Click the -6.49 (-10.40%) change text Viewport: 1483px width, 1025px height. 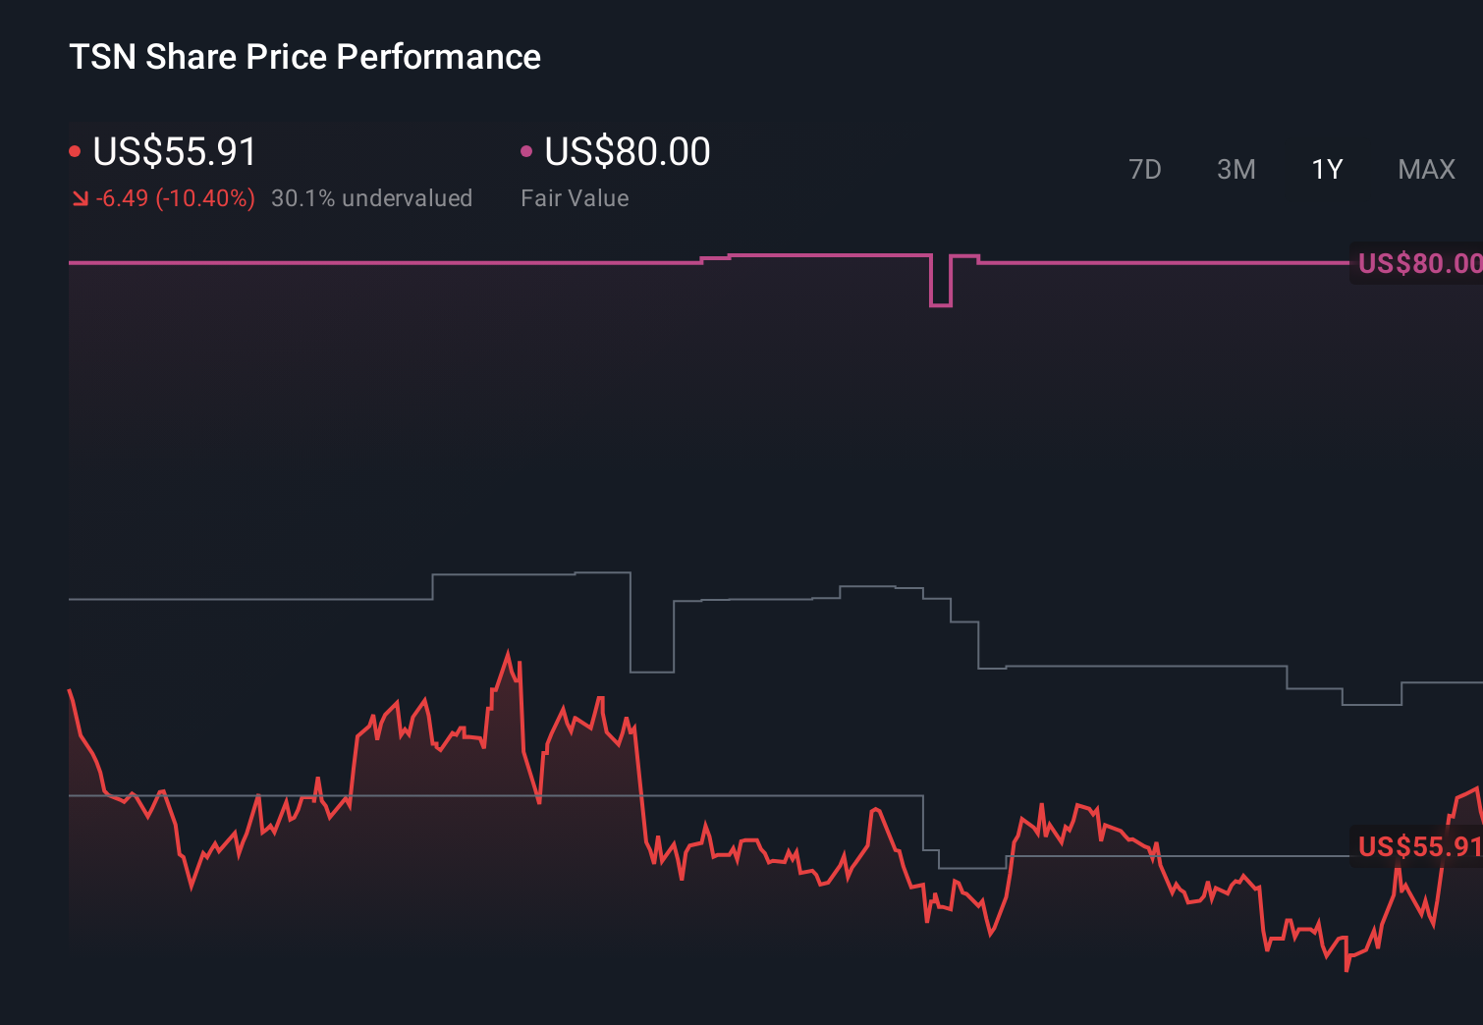pos(175,197)
